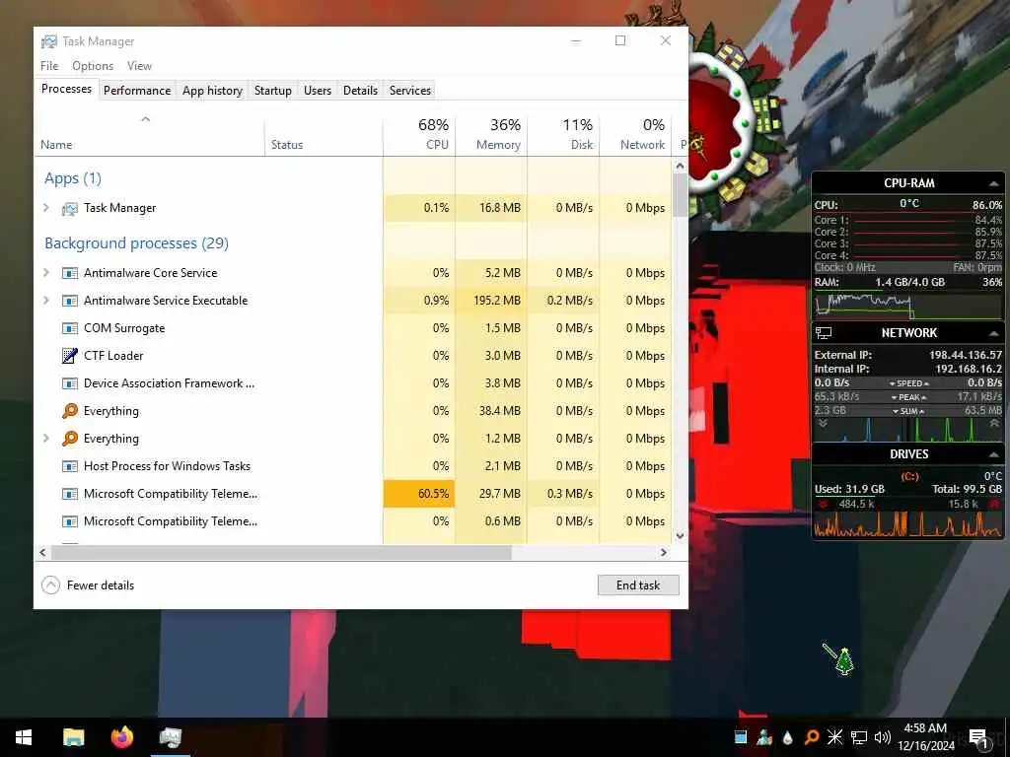Expand Antimalware Service Executable row
This screenshot has width=1010, height=757.
[46, 300]
